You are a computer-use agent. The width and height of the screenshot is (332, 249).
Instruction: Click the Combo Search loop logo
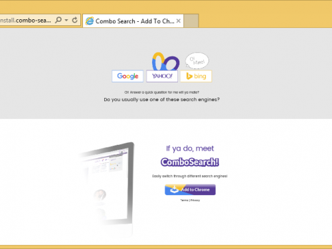(x=165, y=61)
